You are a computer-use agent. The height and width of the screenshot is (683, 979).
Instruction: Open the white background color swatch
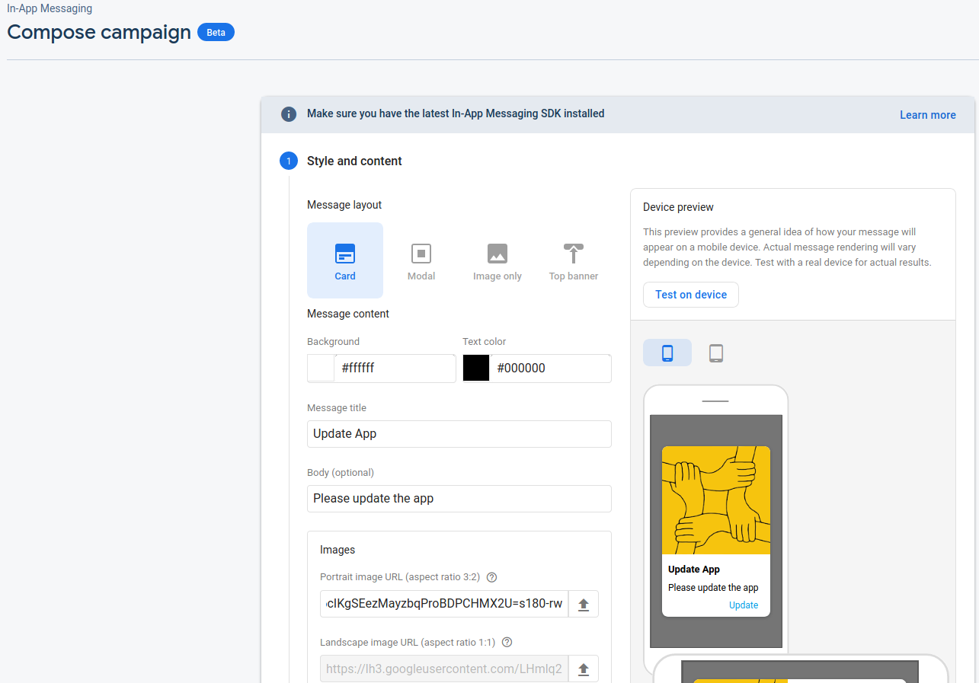pyautogui.click(x=321, y=369)
